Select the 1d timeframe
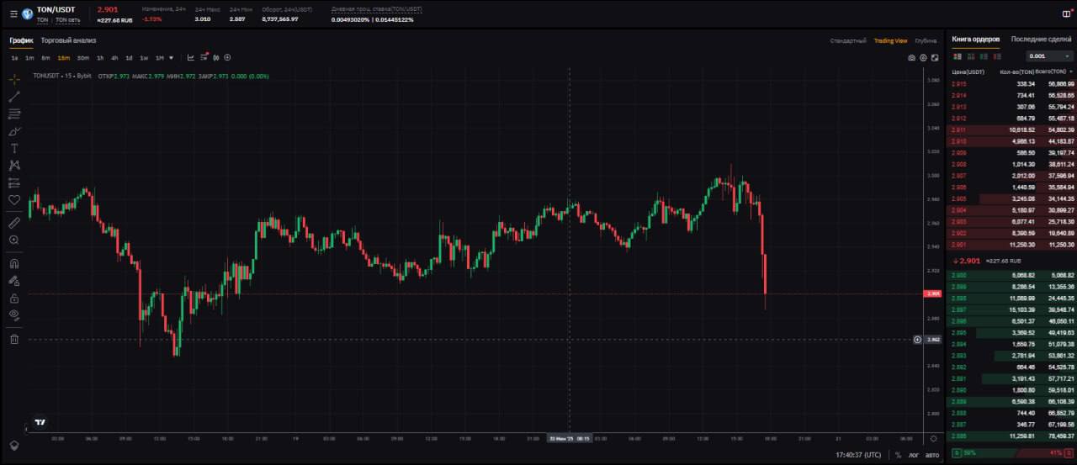Image resolution: width=1077 pixels, height=465 pixels. (129, 58)
